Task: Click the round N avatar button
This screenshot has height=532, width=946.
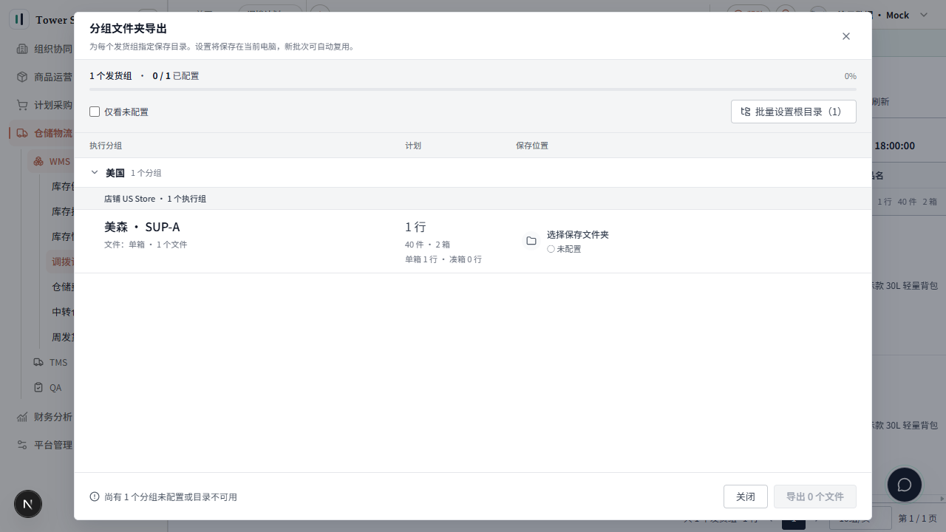Action: tap(28, 504)
